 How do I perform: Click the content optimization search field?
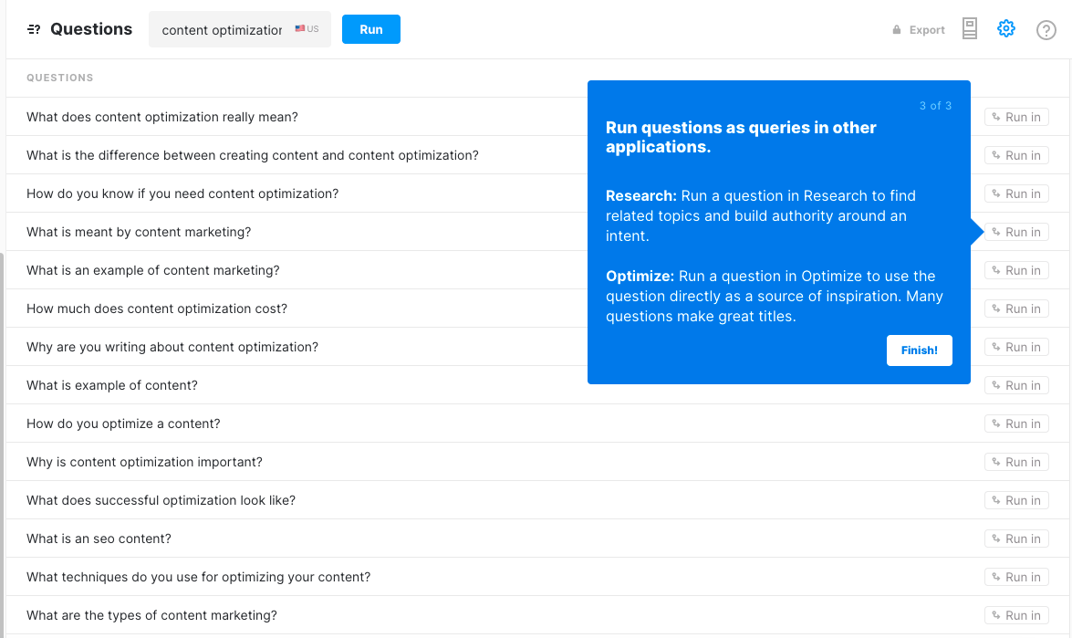(x=223, y=30)
